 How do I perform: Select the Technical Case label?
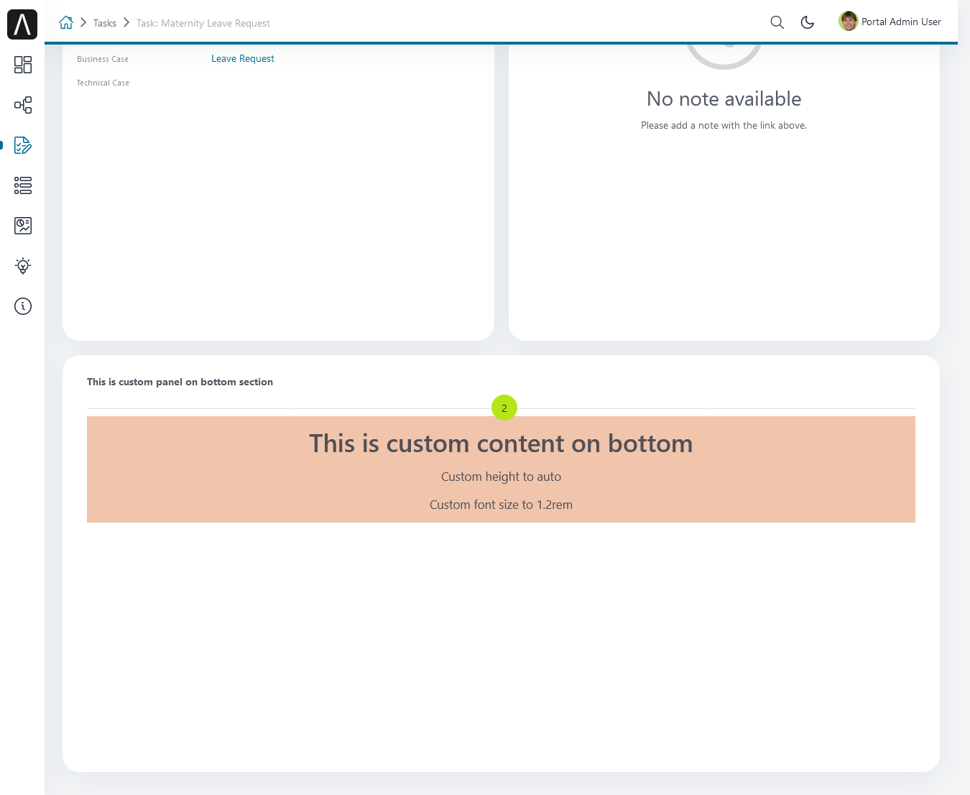coord(103,83)
